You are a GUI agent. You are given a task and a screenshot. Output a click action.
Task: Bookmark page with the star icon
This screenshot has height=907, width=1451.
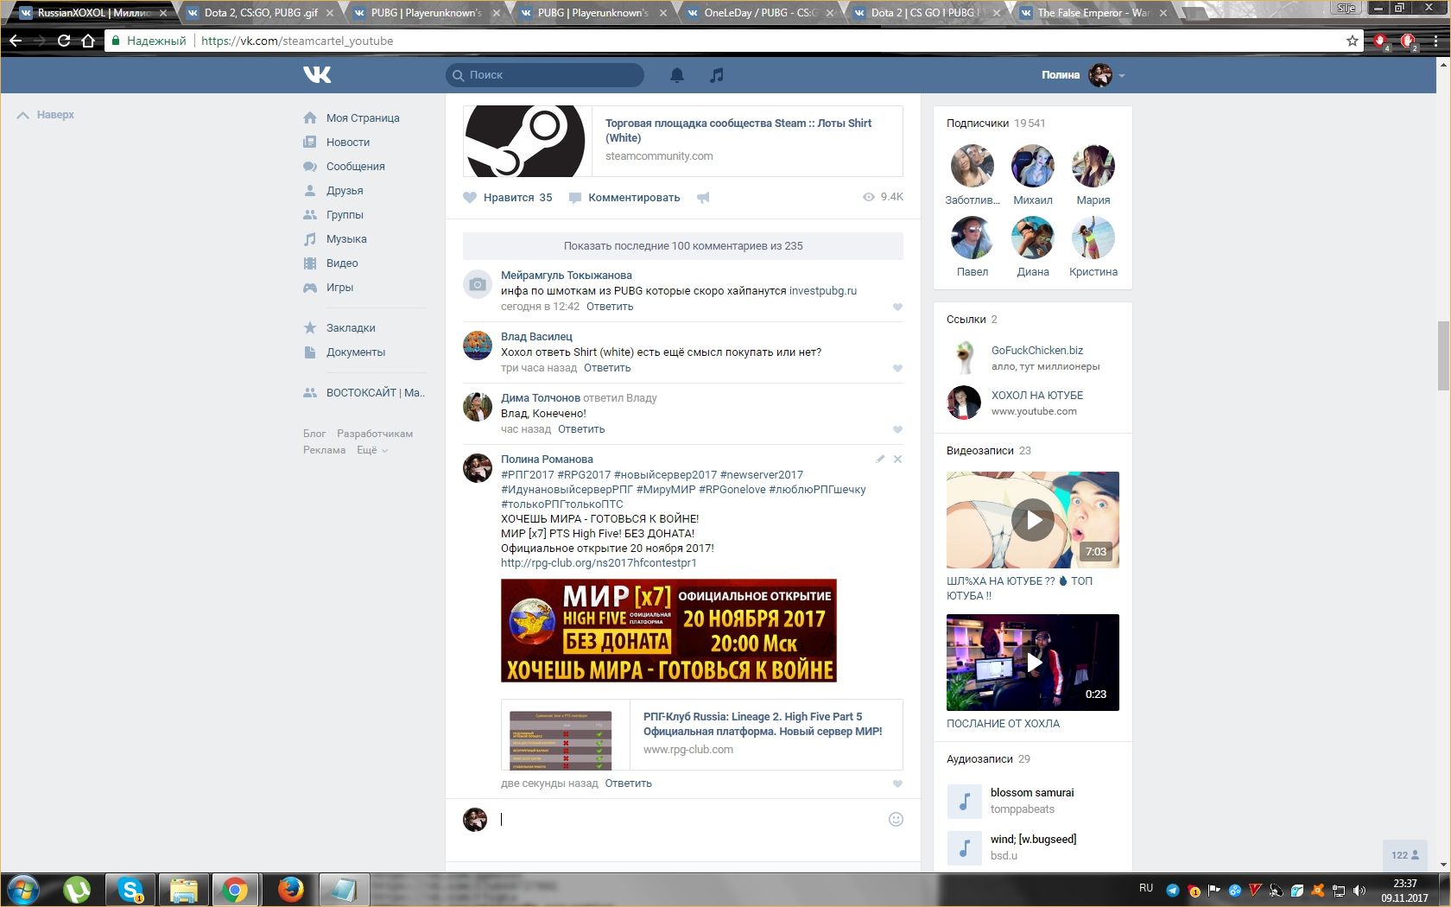coord(1353,41)
